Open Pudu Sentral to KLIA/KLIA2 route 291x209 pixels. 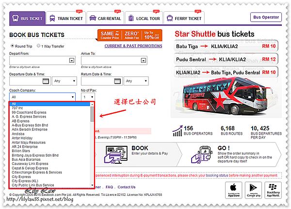pos(226,59)
